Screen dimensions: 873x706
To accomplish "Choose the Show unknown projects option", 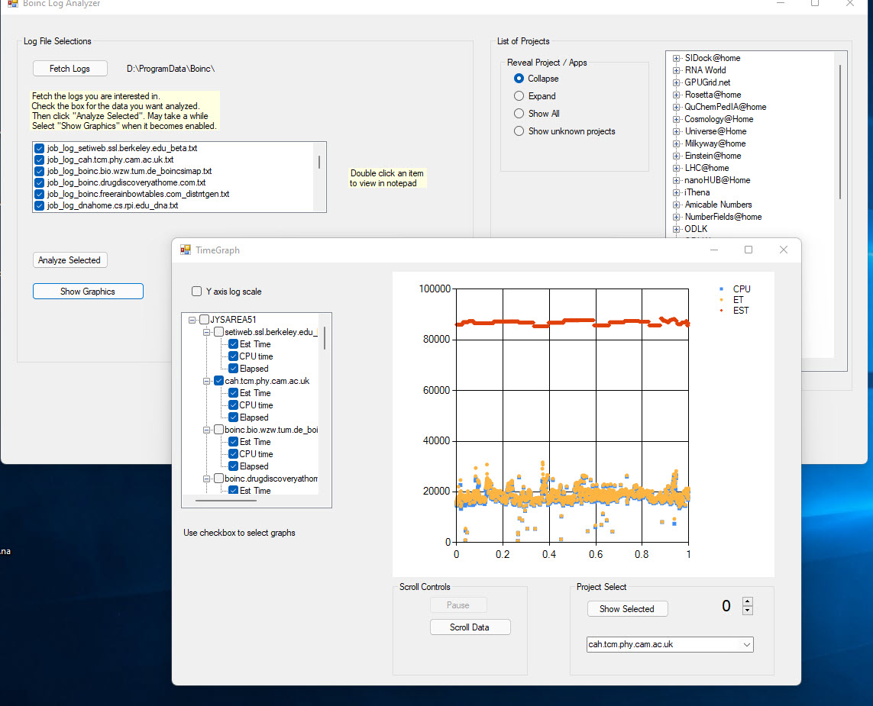I will pos(519,131).
